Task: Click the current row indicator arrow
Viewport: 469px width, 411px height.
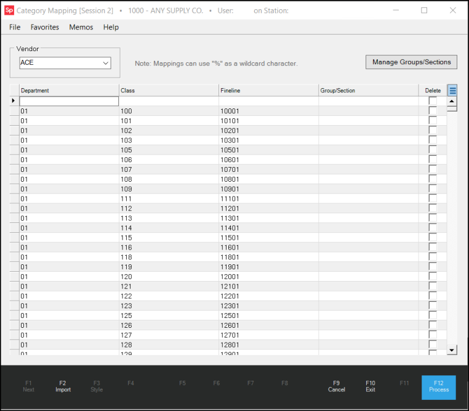Action: coord(14,100)
